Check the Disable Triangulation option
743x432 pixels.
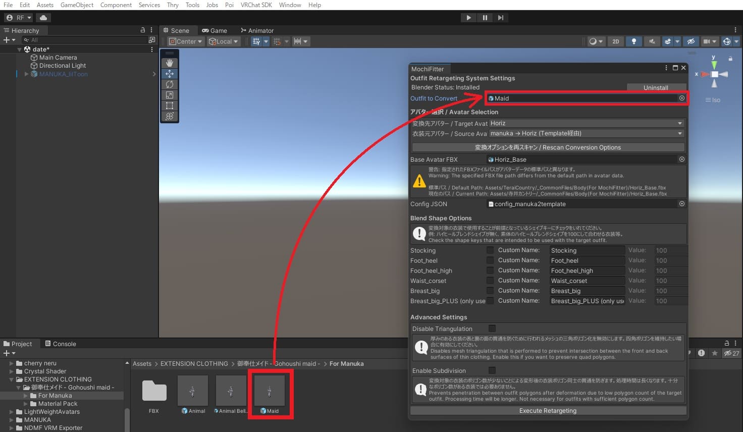[492, 328]
